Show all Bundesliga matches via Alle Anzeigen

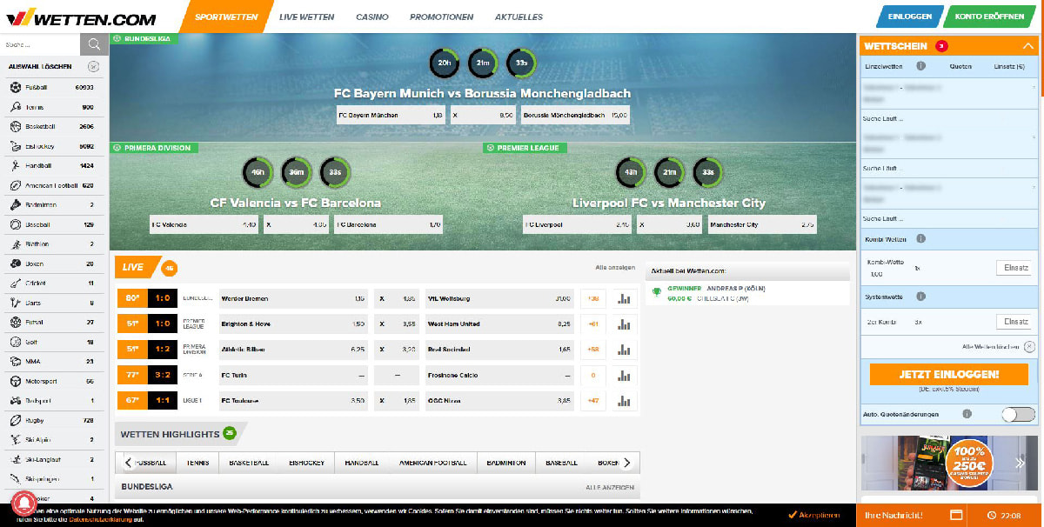[610, 487]
